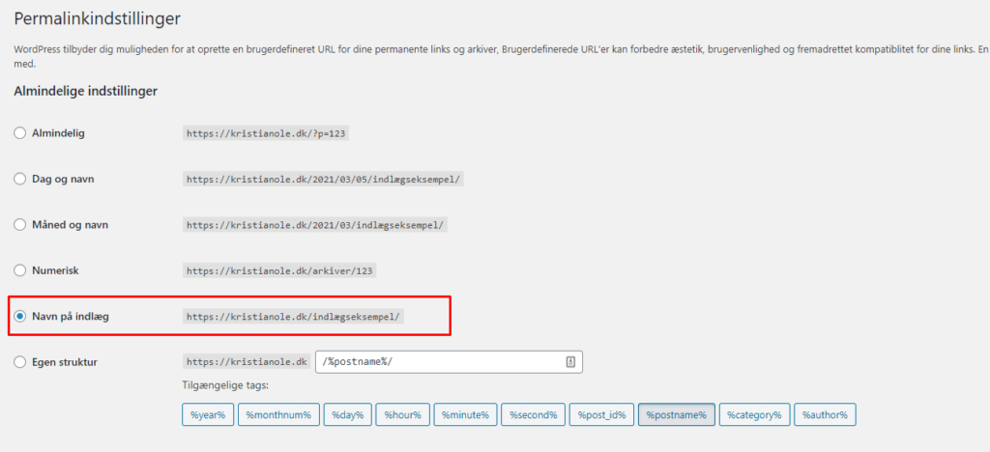Insert the %minute% tag
The width and height of the screenshot is (990, 452).
[x=465, y=414]
